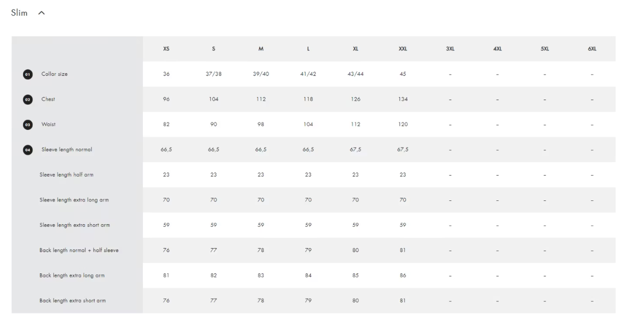Click chest value 126 for XL

[356, 99]
